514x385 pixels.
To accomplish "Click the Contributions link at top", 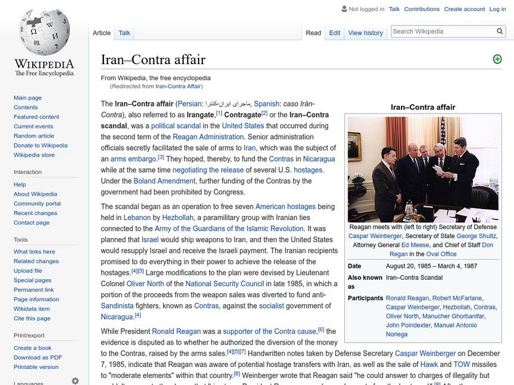I will point(421,10).
